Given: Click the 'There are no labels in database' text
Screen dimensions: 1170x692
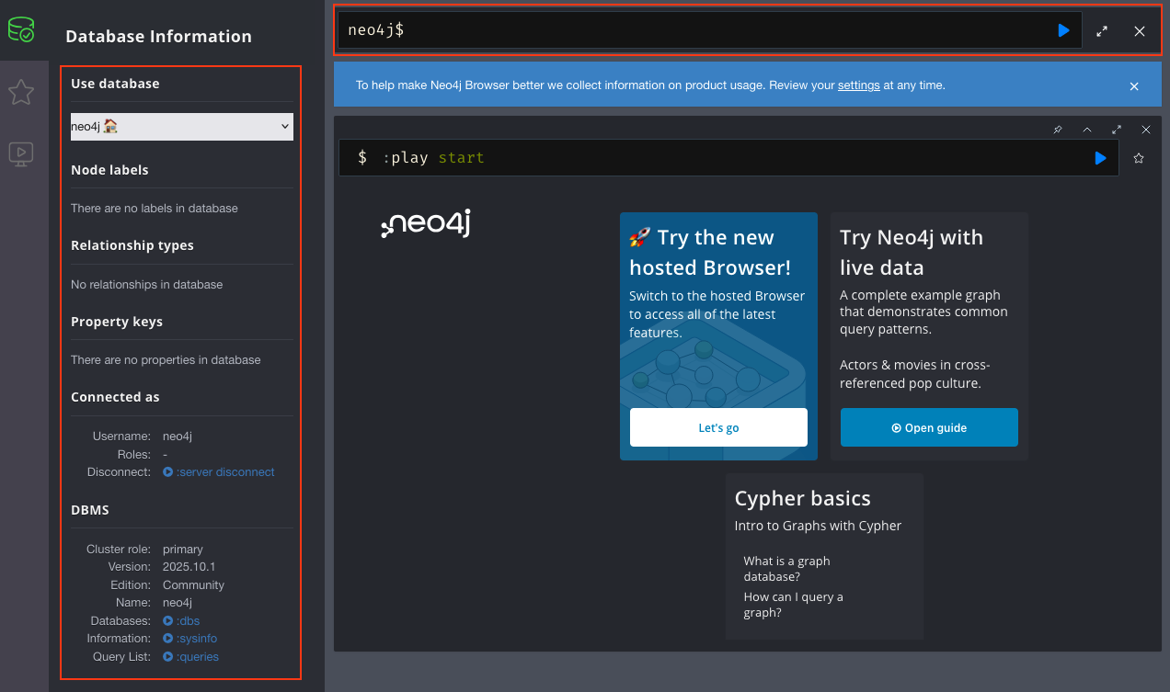Looking at the screenshot, I should 155,209.
